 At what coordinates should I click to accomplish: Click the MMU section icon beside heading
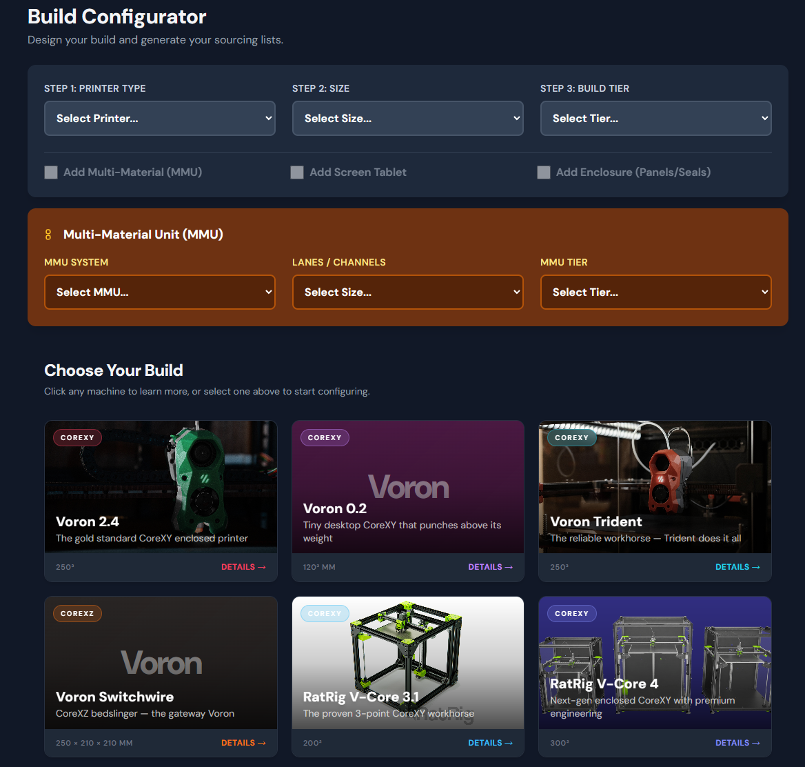(x=48, y=235)
